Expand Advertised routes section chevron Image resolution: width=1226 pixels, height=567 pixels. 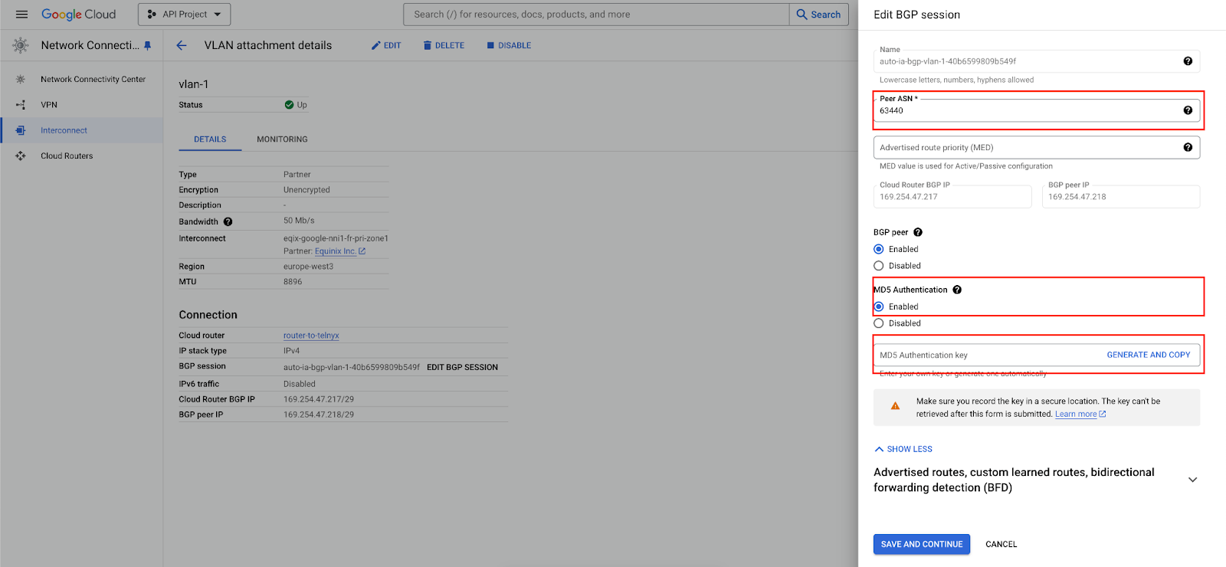(x=1192, y=480)
